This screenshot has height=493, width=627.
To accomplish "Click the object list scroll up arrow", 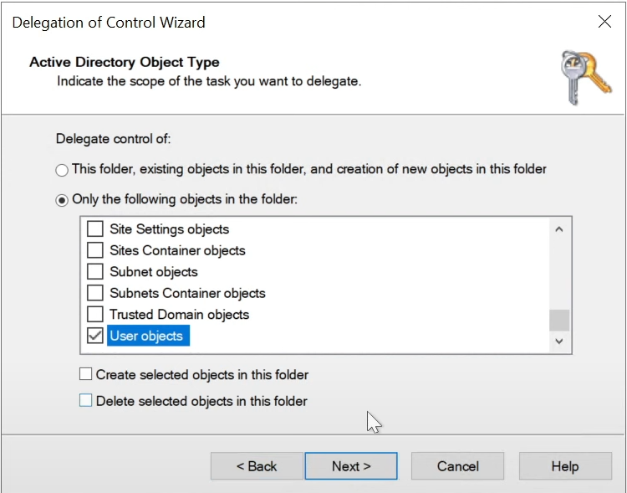I will (559, 229).
